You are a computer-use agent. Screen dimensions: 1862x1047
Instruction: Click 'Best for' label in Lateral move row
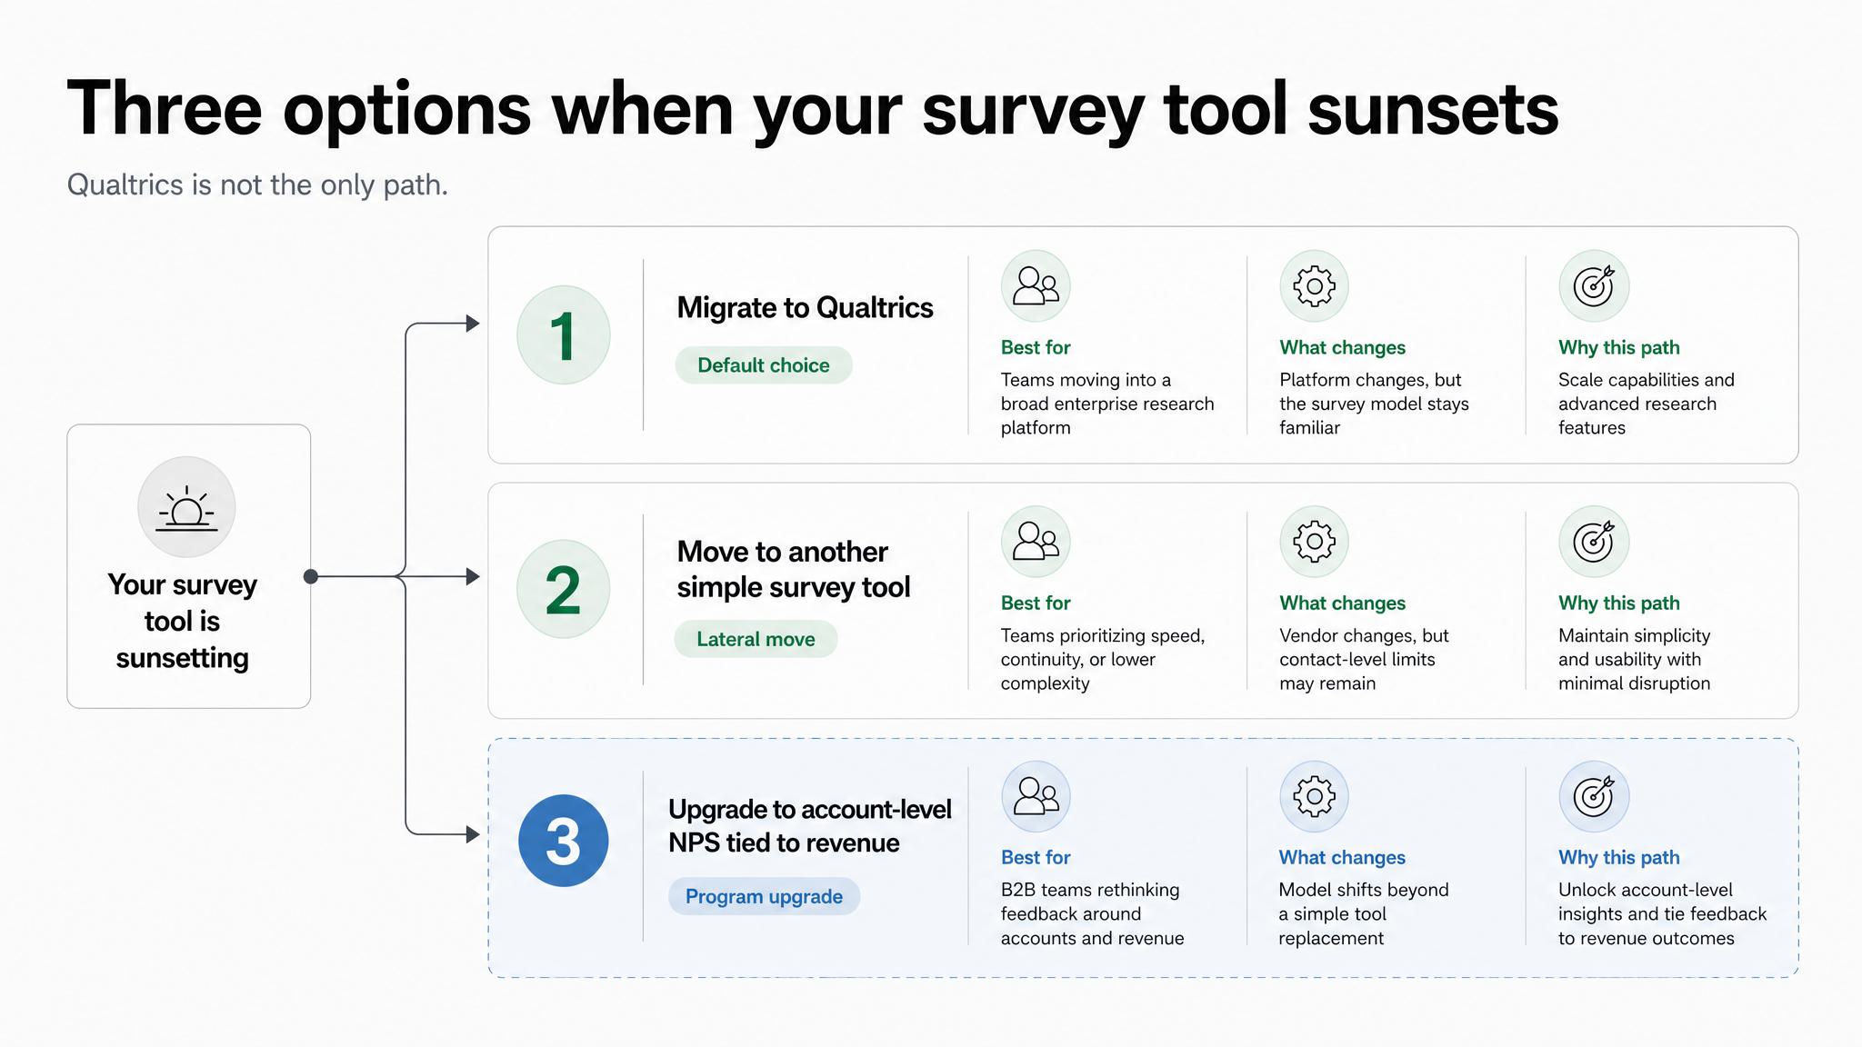click(1036, 603)
